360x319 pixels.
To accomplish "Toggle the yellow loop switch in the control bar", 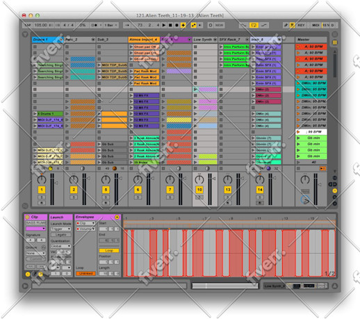I will (254, 25).
